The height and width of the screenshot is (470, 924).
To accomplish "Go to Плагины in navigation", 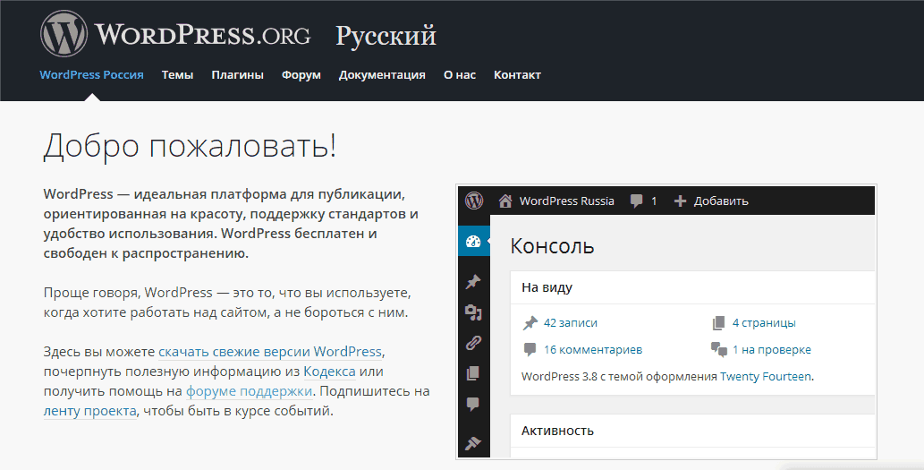I will pyautogui.click(x=237, y=75).
